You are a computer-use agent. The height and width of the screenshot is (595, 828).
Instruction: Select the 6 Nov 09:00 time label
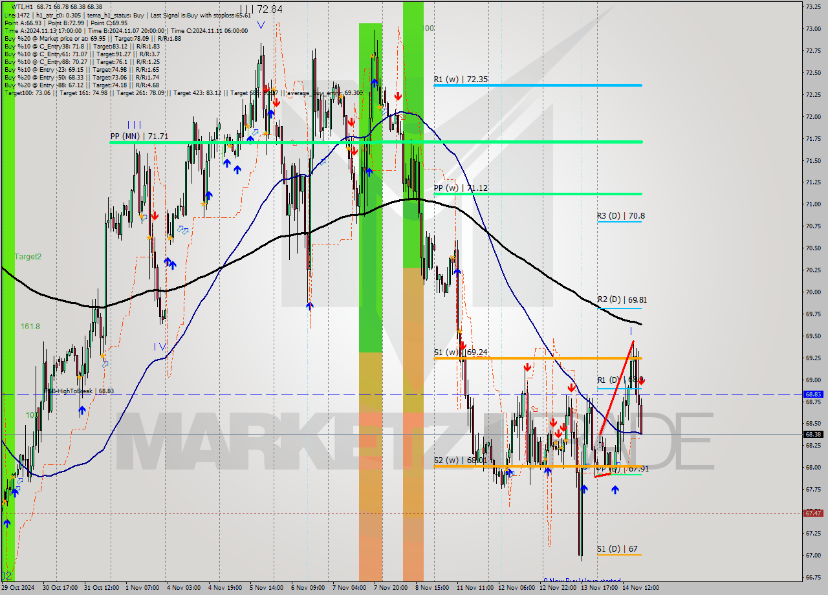(x=308, y=587)
